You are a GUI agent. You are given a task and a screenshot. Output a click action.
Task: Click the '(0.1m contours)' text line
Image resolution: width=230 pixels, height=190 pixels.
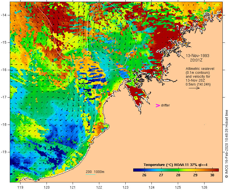[x=197, y=73]
